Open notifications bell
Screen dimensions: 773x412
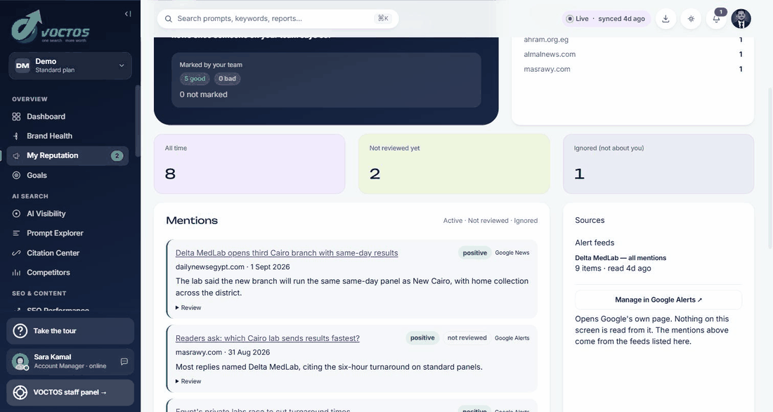click(716, 19)
